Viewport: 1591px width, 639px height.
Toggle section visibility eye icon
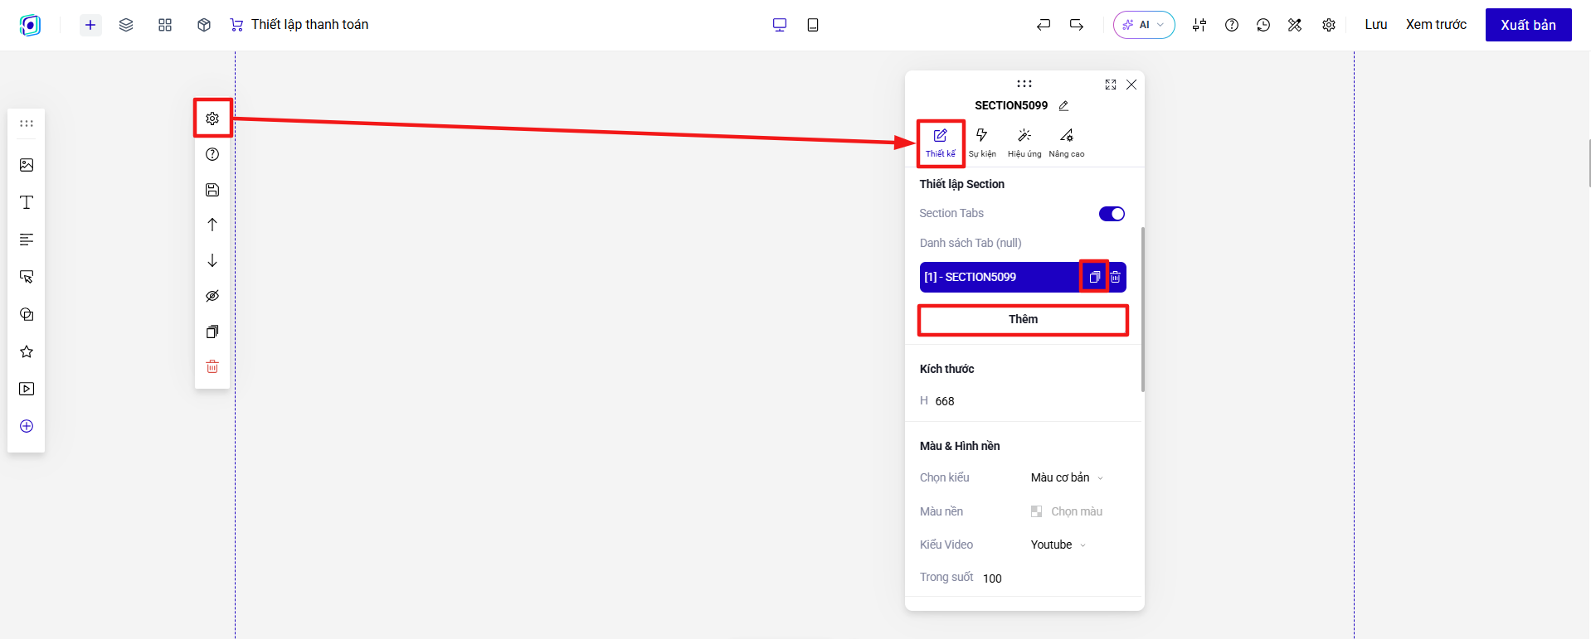pos(212,296)
